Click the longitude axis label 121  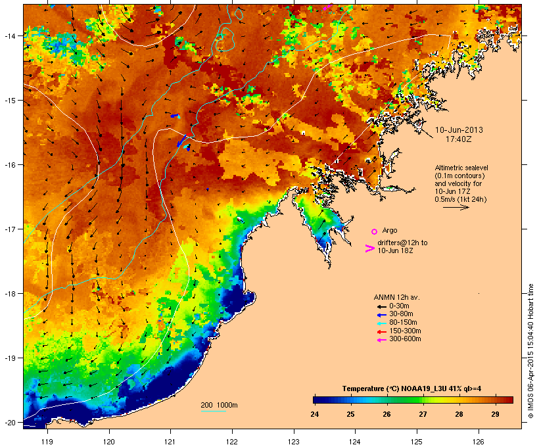[170, 442]
